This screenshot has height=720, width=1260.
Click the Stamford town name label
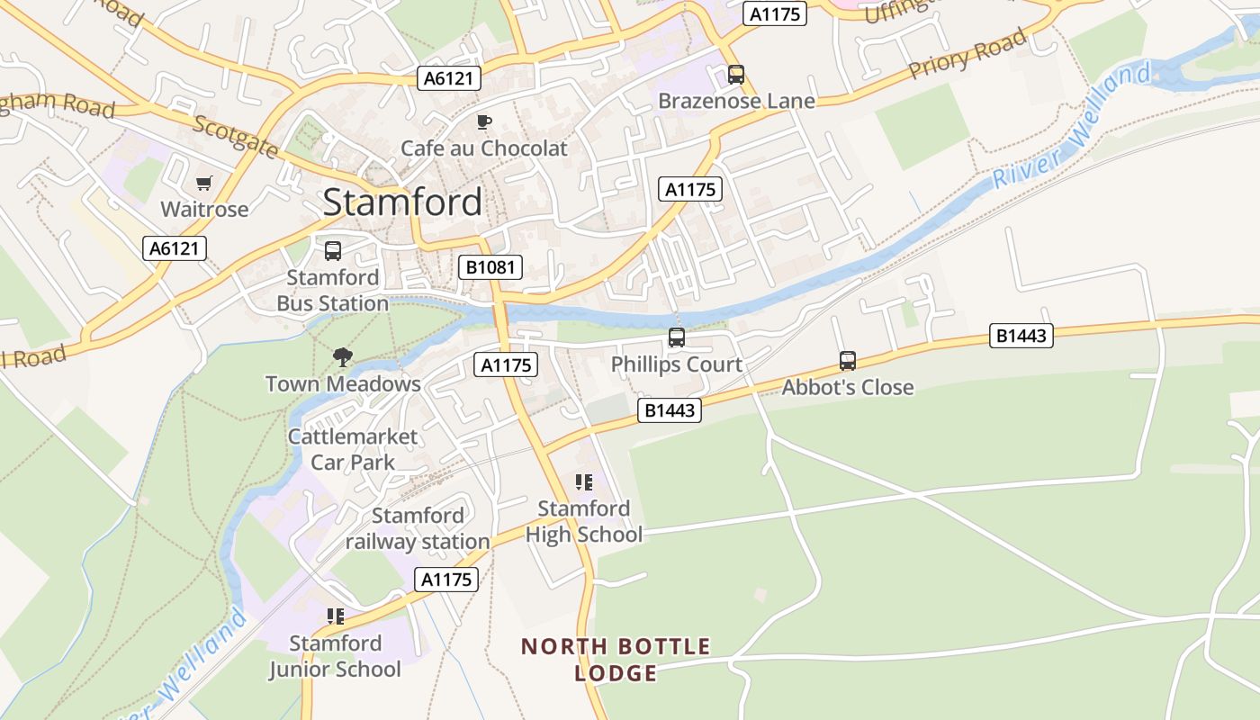(x=402, y=202)
